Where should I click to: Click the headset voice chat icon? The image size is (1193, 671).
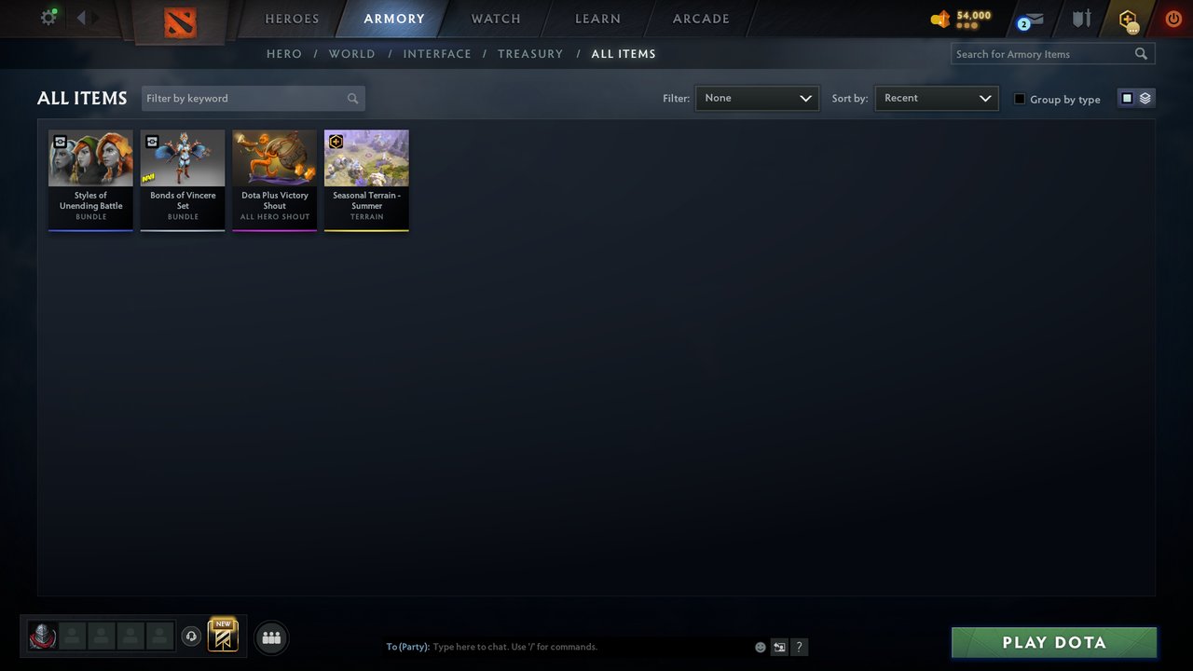click(191, 637)
